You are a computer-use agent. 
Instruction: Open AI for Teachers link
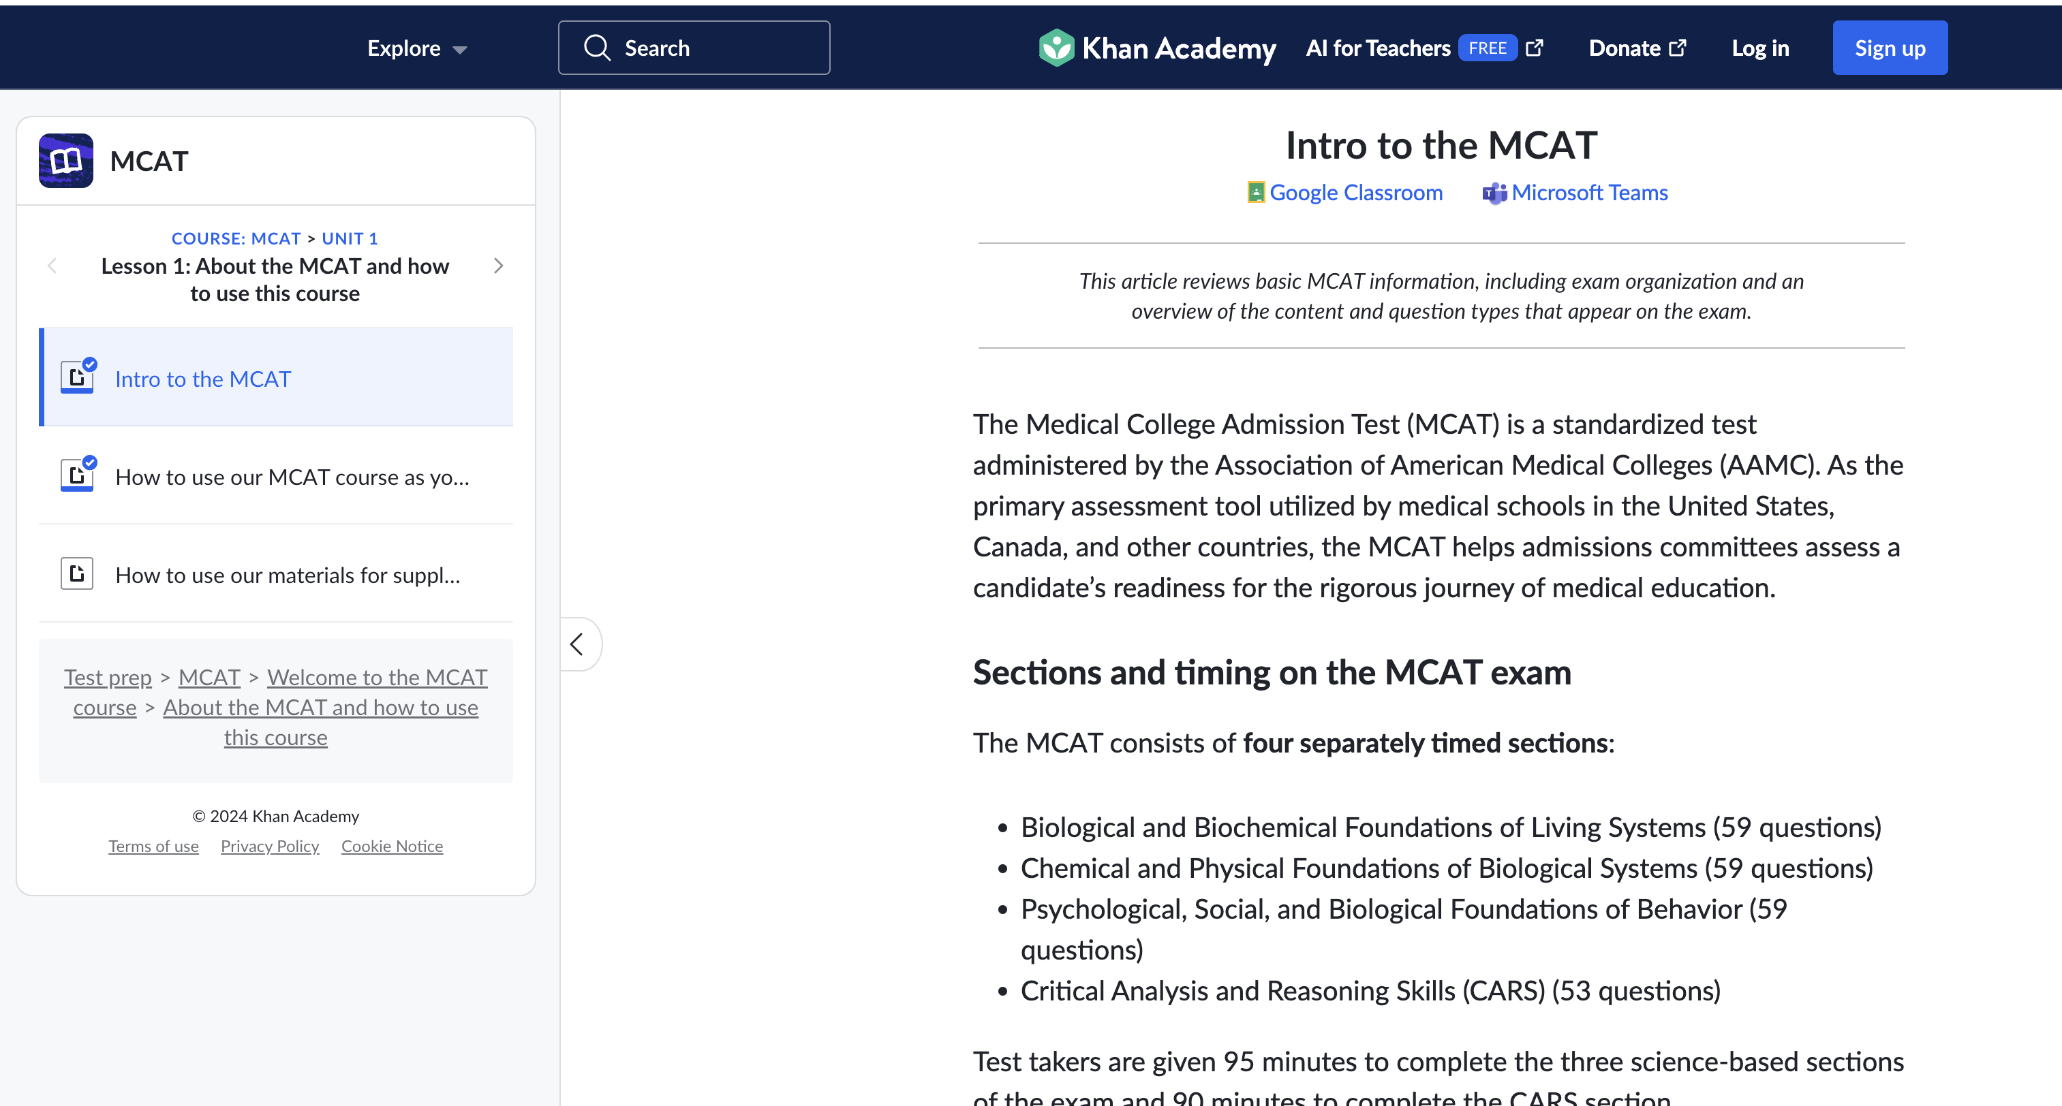pos(1378,48)
